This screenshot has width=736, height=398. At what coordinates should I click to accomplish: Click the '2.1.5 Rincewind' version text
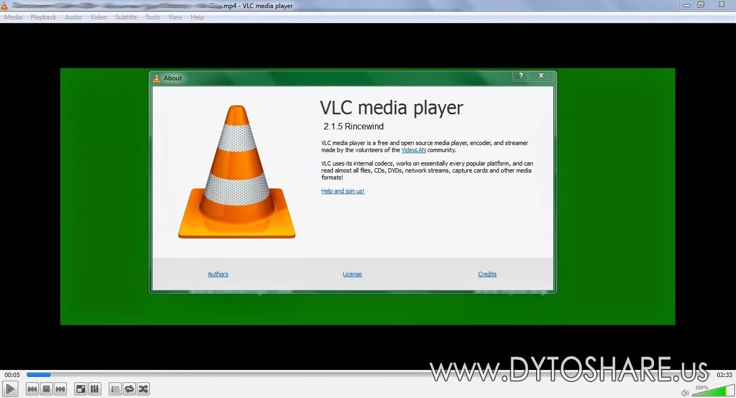(x=353, y=126)
